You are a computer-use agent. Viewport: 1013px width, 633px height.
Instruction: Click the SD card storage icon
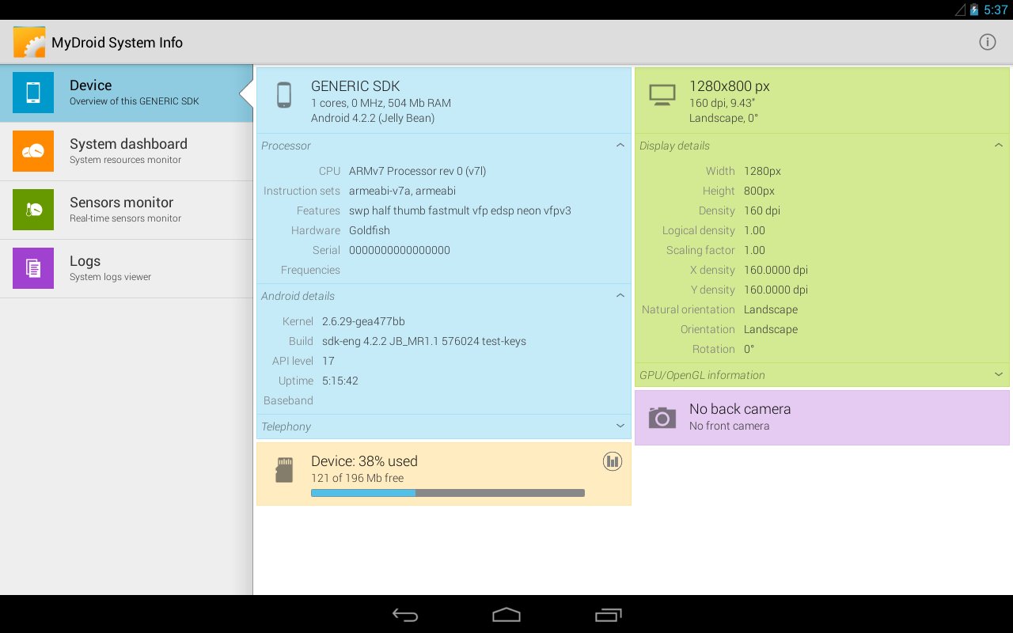[283, 470]
